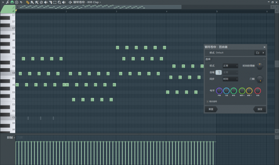Collapse the 选项 section in arpeggiator dialog
279x165 pixels.
(x=264, y=59)
